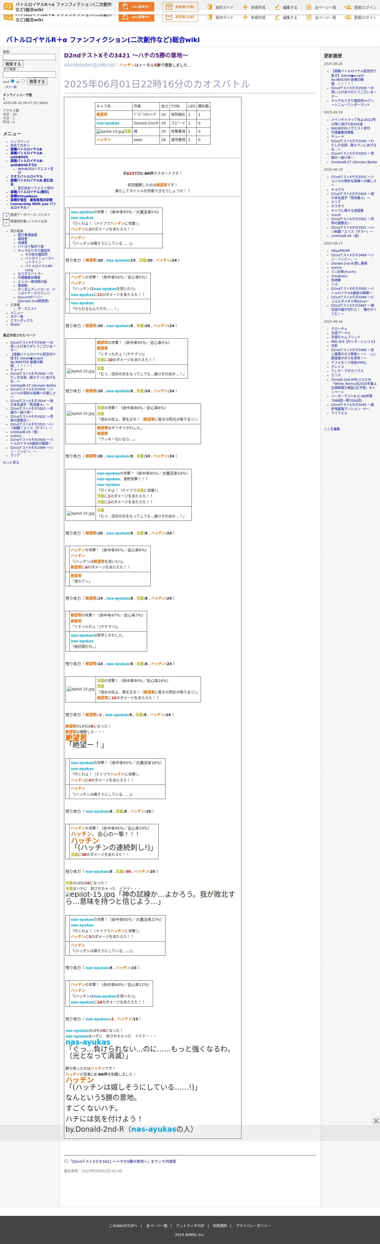Open the 目安箱(β版) button in topmost header
Screen dimensions: 380x1244
[x=180, y=7]
